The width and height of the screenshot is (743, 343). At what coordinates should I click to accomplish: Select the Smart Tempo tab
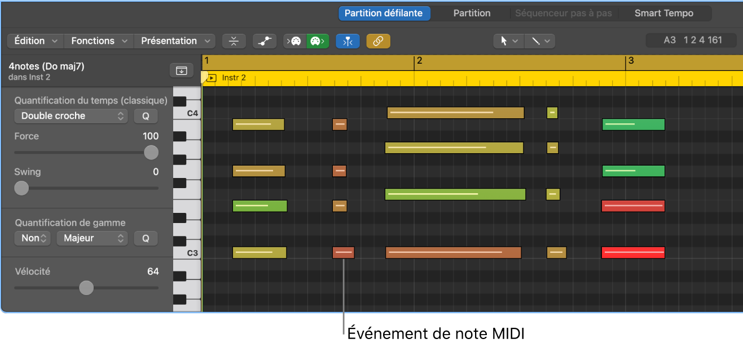(665, 12)
